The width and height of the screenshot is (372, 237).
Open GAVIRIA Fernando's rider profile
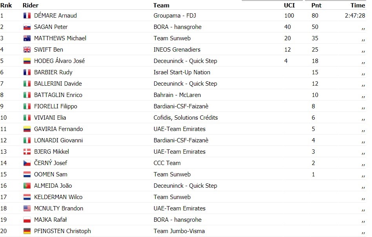(x=58, y=129)
